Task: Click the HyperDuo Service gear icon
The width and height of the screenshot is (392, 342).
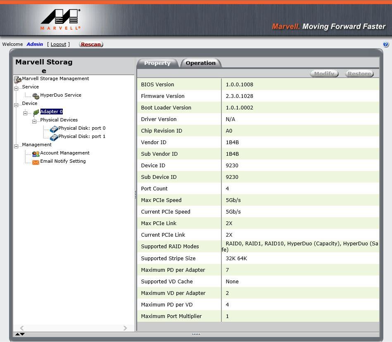Action: coord(36,96)
